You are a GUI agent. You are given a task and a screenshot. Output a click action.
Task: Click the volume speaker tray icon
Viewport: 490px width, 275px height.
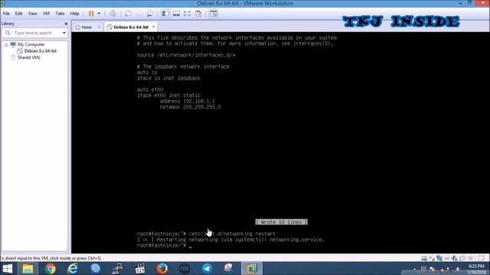(x=458, y=269)
